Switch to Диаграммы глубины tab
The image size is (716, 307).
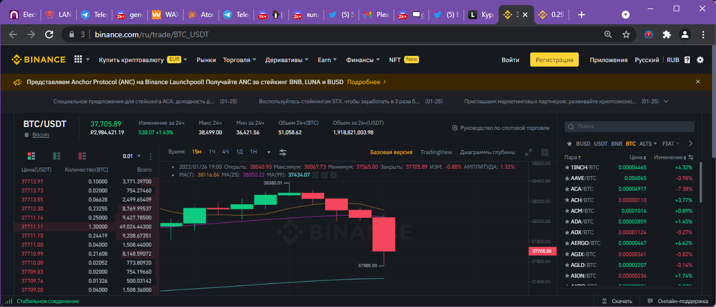(x=487, y=152)
